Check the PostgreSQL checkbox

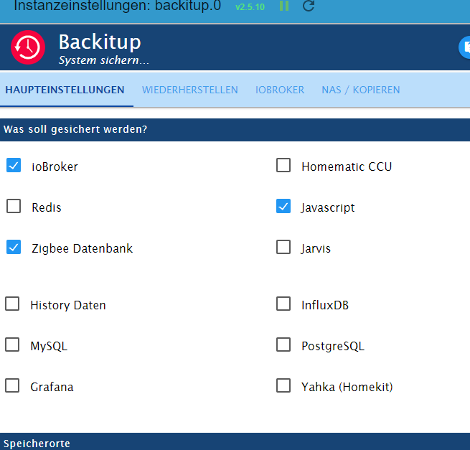tap(283, 345)
